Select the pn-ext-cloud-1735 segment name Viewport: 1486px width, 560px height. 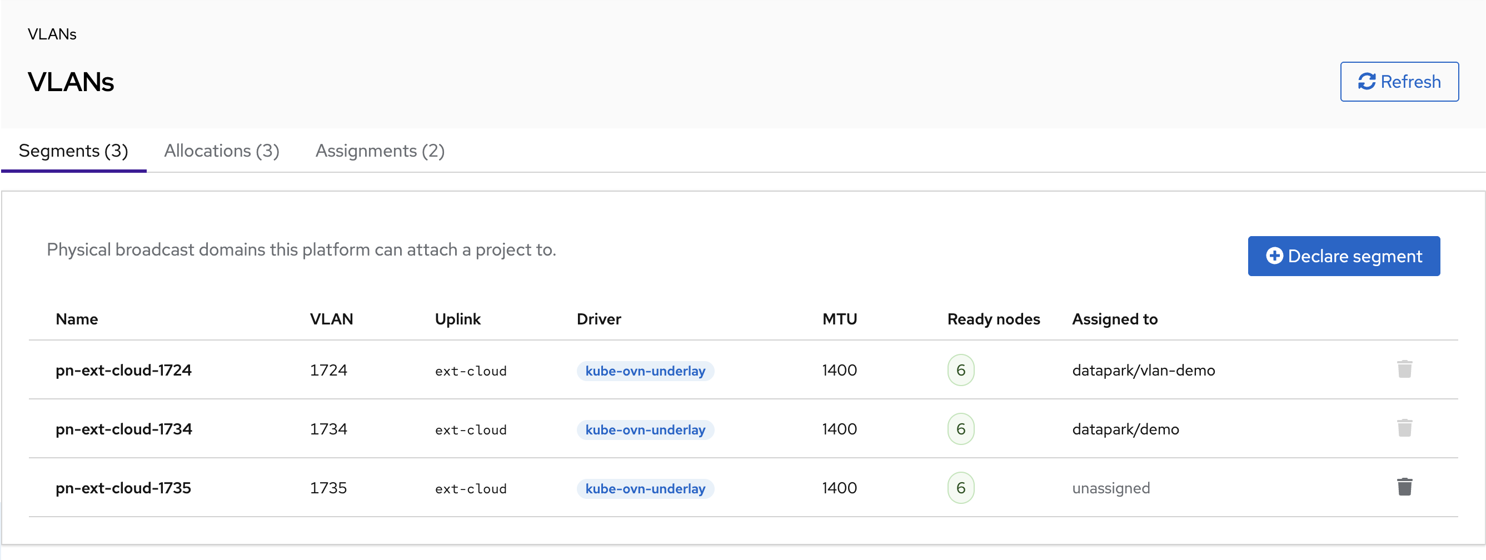123,488
